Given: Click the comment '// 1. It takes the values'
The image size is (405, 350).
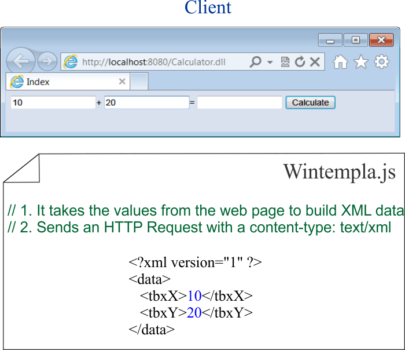Looking at the screenshot, I should pyautogui.click(x=205, y=210).
